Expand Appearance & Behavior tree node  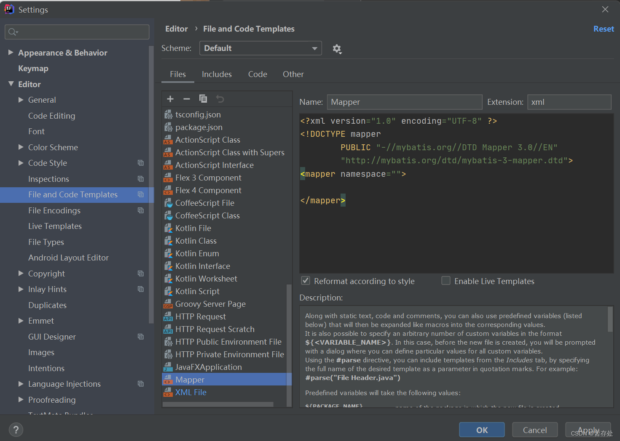[11, 53]
